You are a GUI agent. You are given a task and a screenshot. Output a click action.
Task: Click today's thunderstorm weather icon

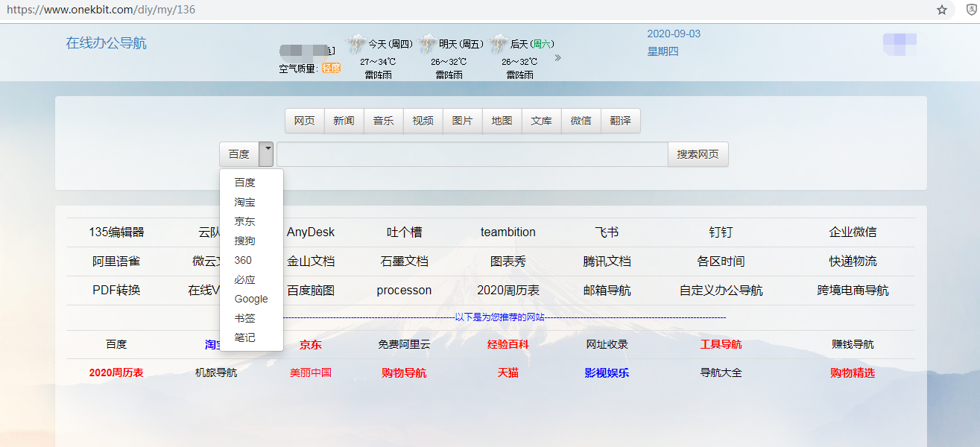coord(356,43)
